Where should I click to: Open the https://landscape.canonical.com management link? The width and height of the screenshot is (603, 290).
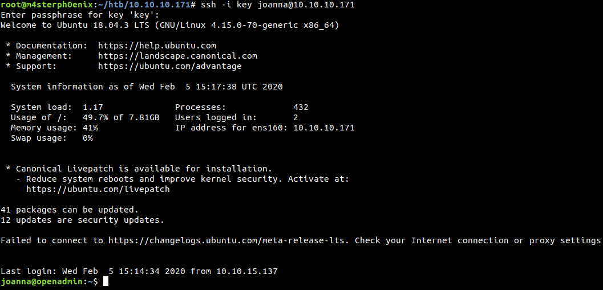point(177,56)
